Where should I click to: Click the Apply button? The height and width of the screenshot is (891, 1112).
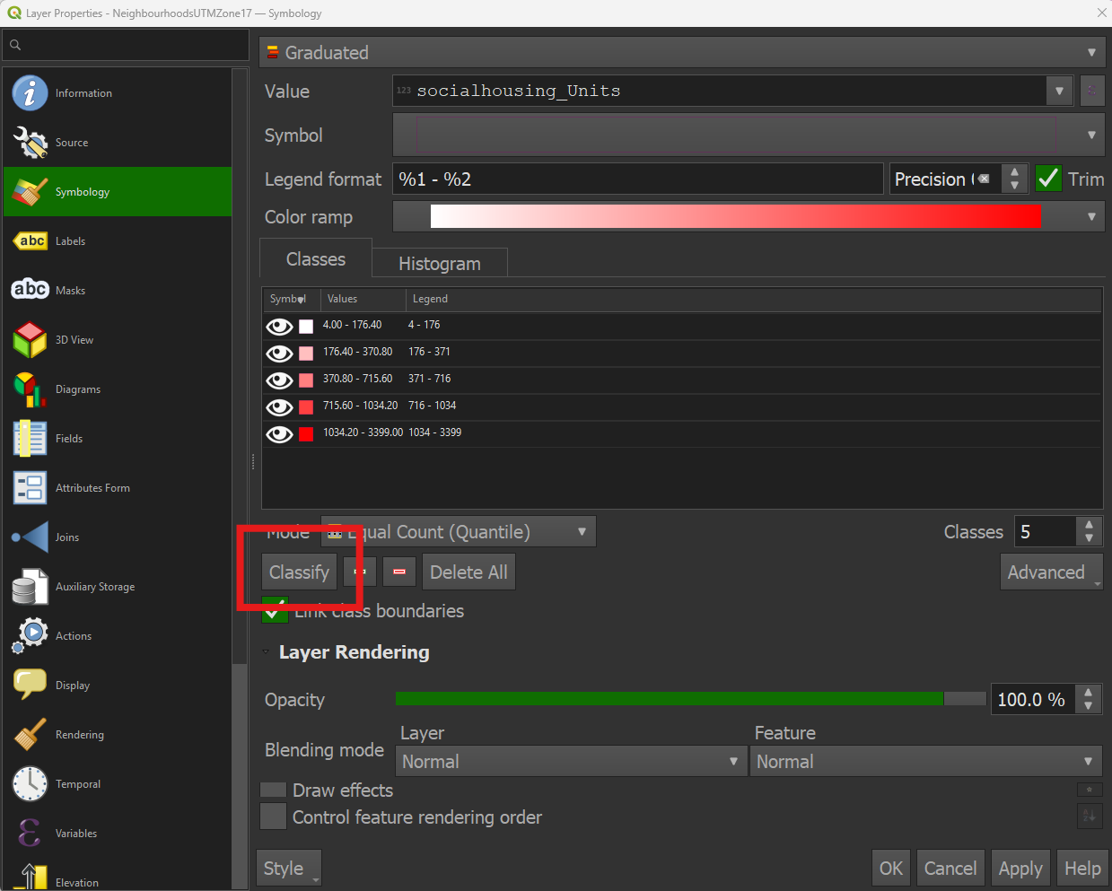(1020, 869)
